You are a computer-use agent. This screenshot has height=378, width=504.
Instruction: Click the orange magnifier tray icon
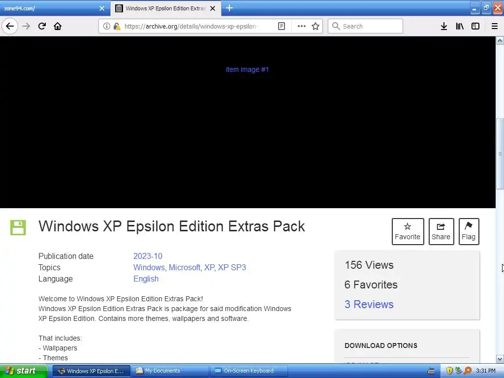tap(468, 371)
